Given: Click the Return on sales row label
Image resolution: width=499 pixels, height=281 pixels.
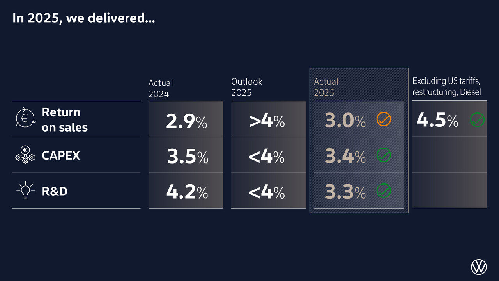Looking at the screenshot, I should (x=65, y=119).
